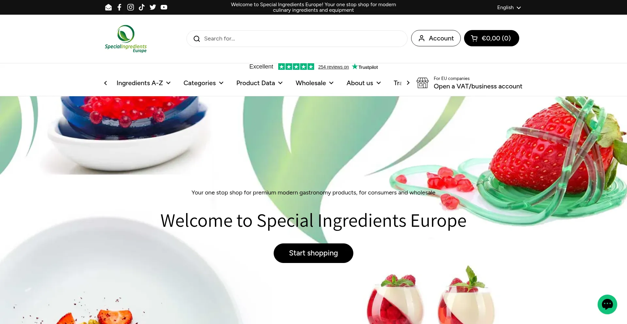Visit the Facebook page icon
This screenshot has height=324, width=627.
coord(120,7)
